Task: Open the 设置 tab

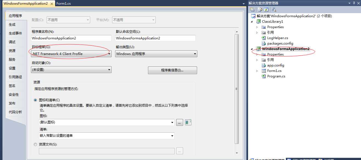Action: click(16, 68)
